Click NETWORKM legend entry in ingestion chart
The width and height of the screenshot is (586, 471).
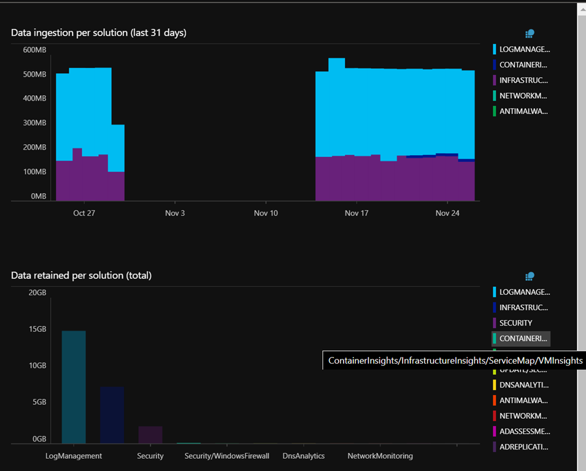tap(523, 96)
